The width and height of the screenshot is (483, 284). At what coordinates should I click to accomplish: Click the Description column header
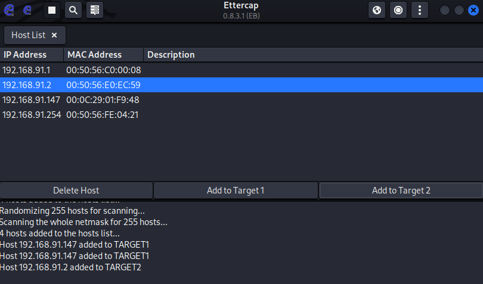tap(171, 55)
